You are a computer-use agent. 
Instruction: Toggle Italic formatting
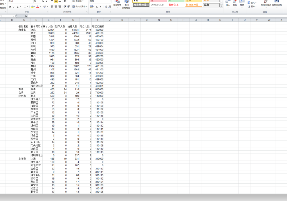14,7
